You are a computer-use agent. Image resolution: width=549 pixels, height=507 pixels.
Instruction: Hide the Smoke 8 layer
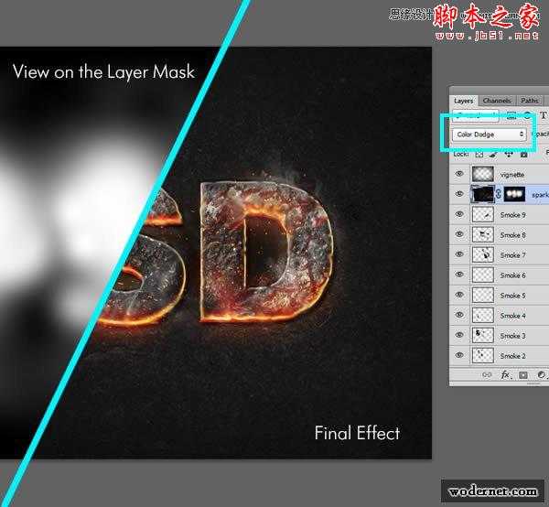click(459, 234)
